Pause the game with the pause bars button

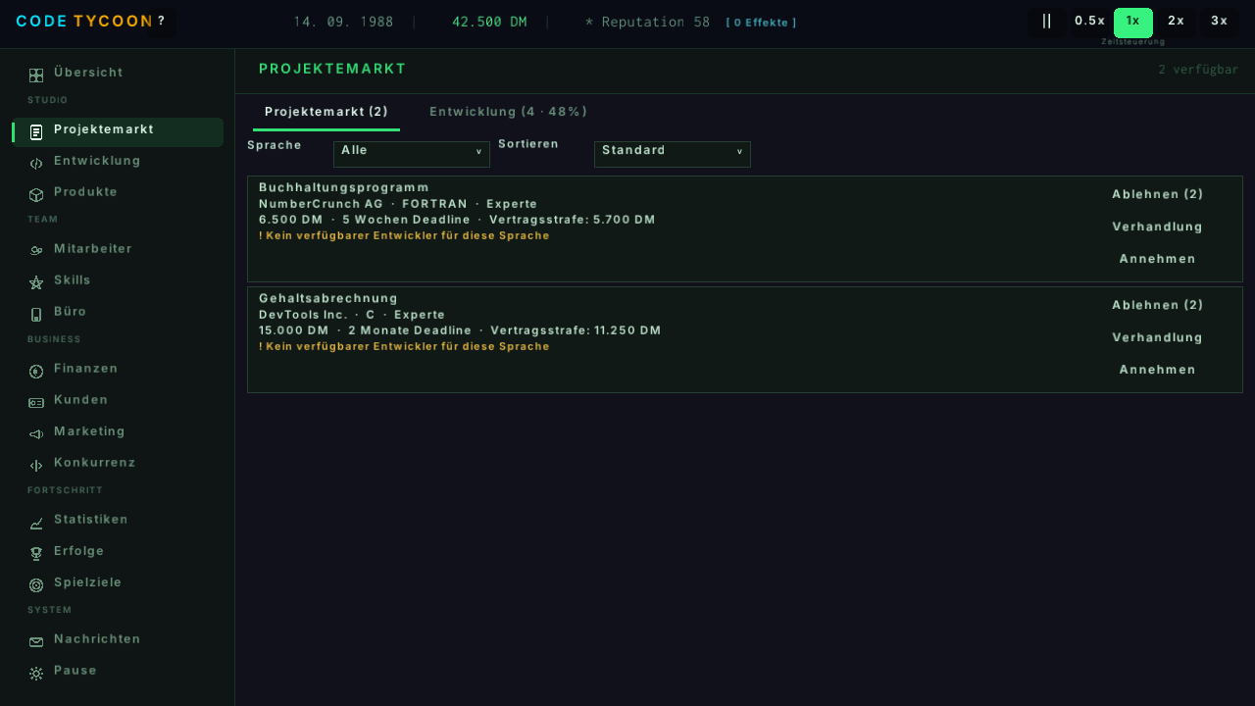1046,22
